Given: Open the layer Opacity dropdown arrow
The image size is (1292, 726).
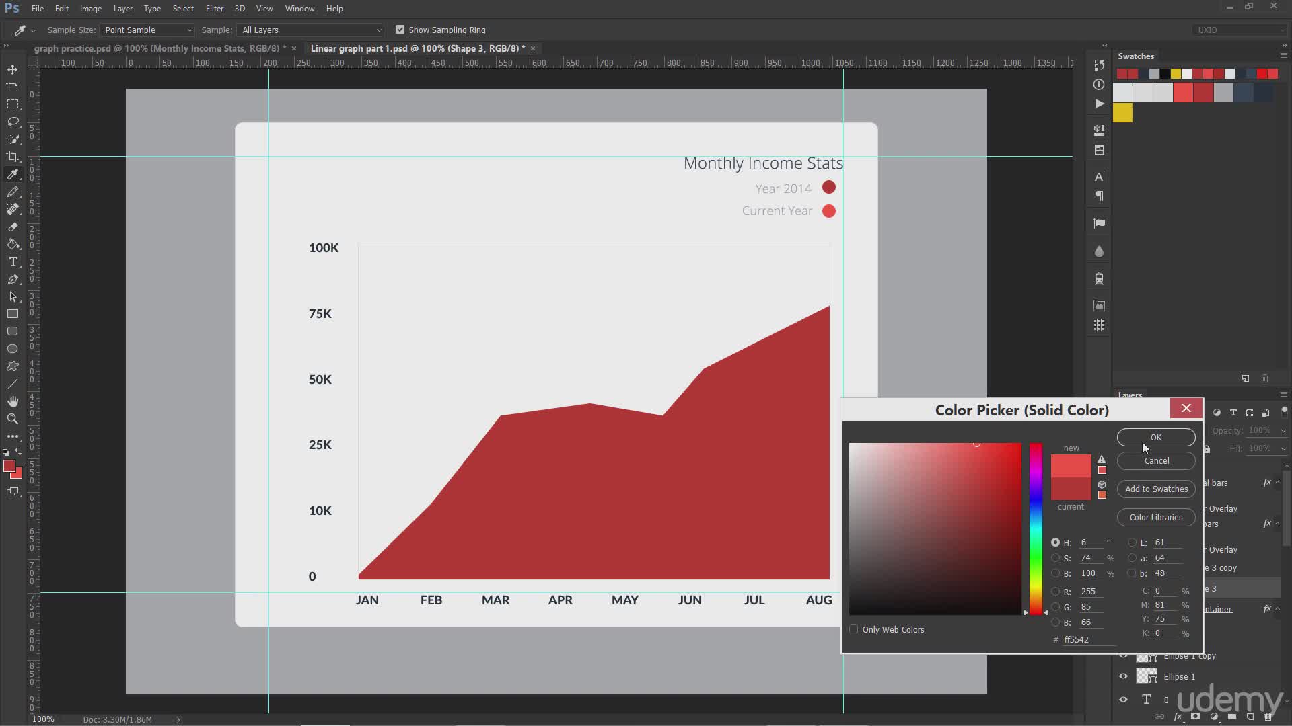Looking at the screenshot, I should tap(1283, 430).
